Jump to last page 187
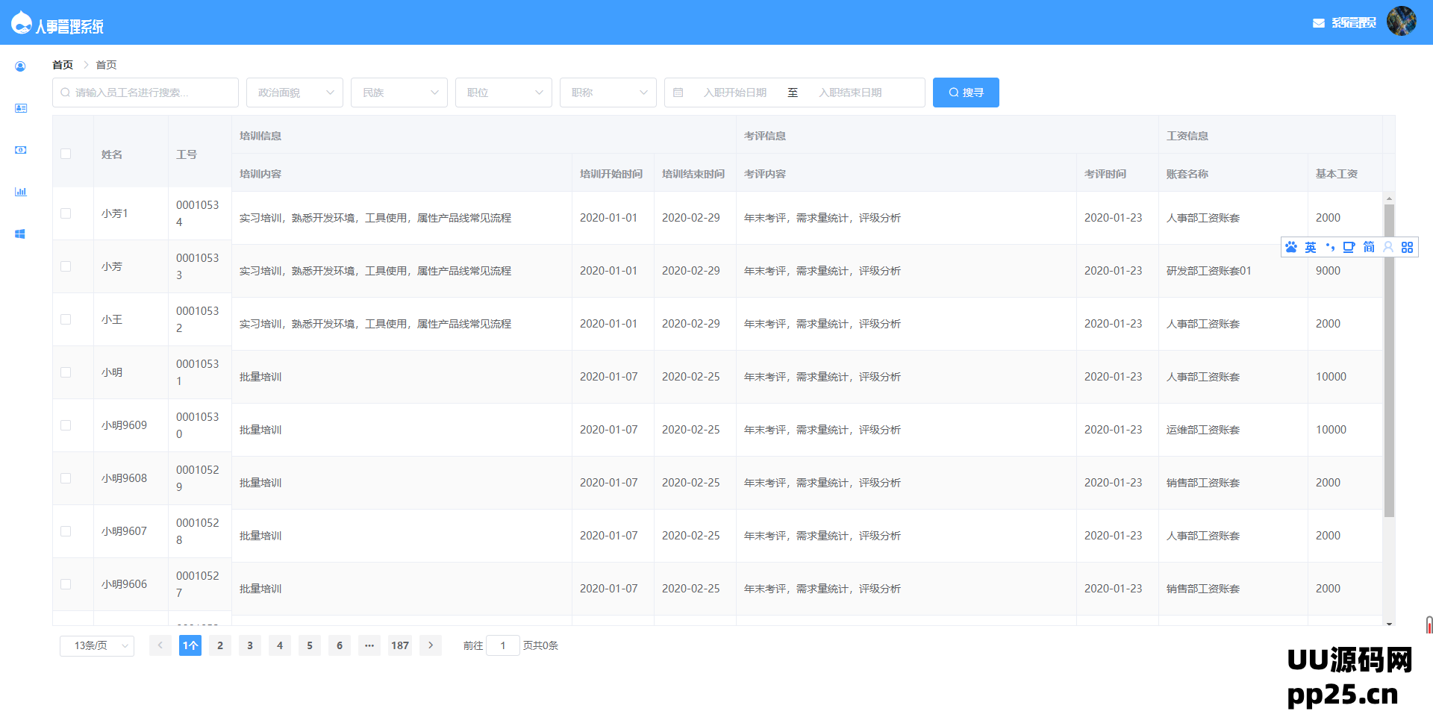This screenshot has height=723, width=1433. (x=400, y=645)
